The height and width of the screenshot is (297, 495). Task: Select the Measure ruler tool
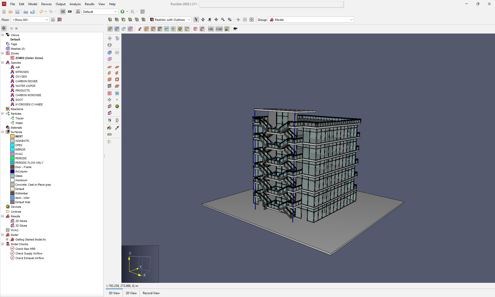(110, 134)
